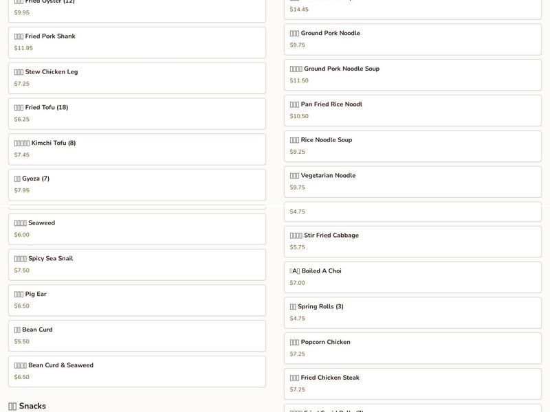550x412 pixels.
Task: Open the Pan Fried Rice Noodl item
Action: pos(412,111)
